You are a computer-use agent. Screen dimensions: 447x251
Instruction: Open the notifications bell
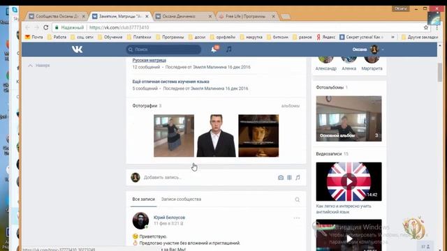coord(214,50)
